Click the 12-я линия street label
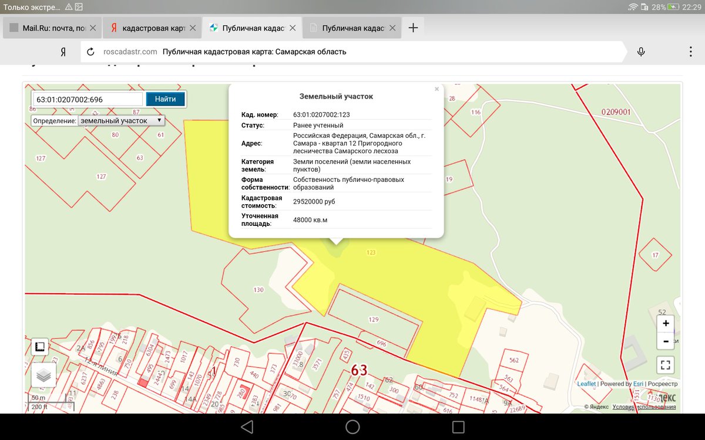 click(x=102, y=367)
